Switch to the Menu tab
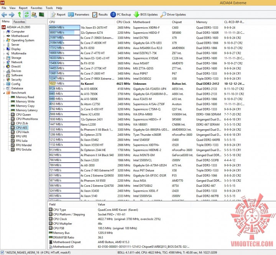 pyautogui.click(x=6, y=21)
